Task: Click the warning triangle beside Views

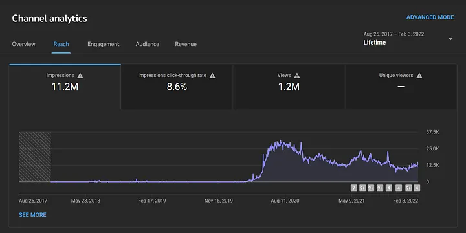Action: coord(297,76)
